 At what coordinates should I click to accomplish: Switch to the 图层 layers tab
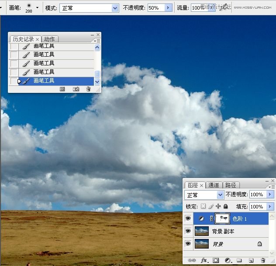[x=193, y=185]
